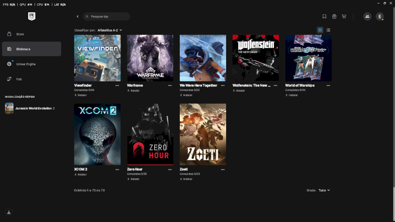Switch to list view
The height and width of the screenshot is (222, 395).
click(328, 30)
